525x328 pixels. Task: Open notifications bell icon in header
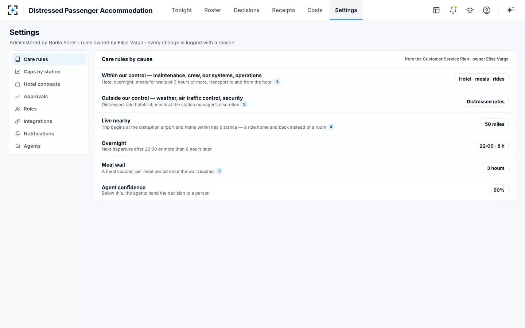click(453, 10)
